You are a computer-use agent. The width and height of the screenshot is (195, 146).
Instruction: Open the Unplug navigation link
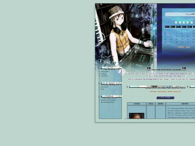(104, 74)
